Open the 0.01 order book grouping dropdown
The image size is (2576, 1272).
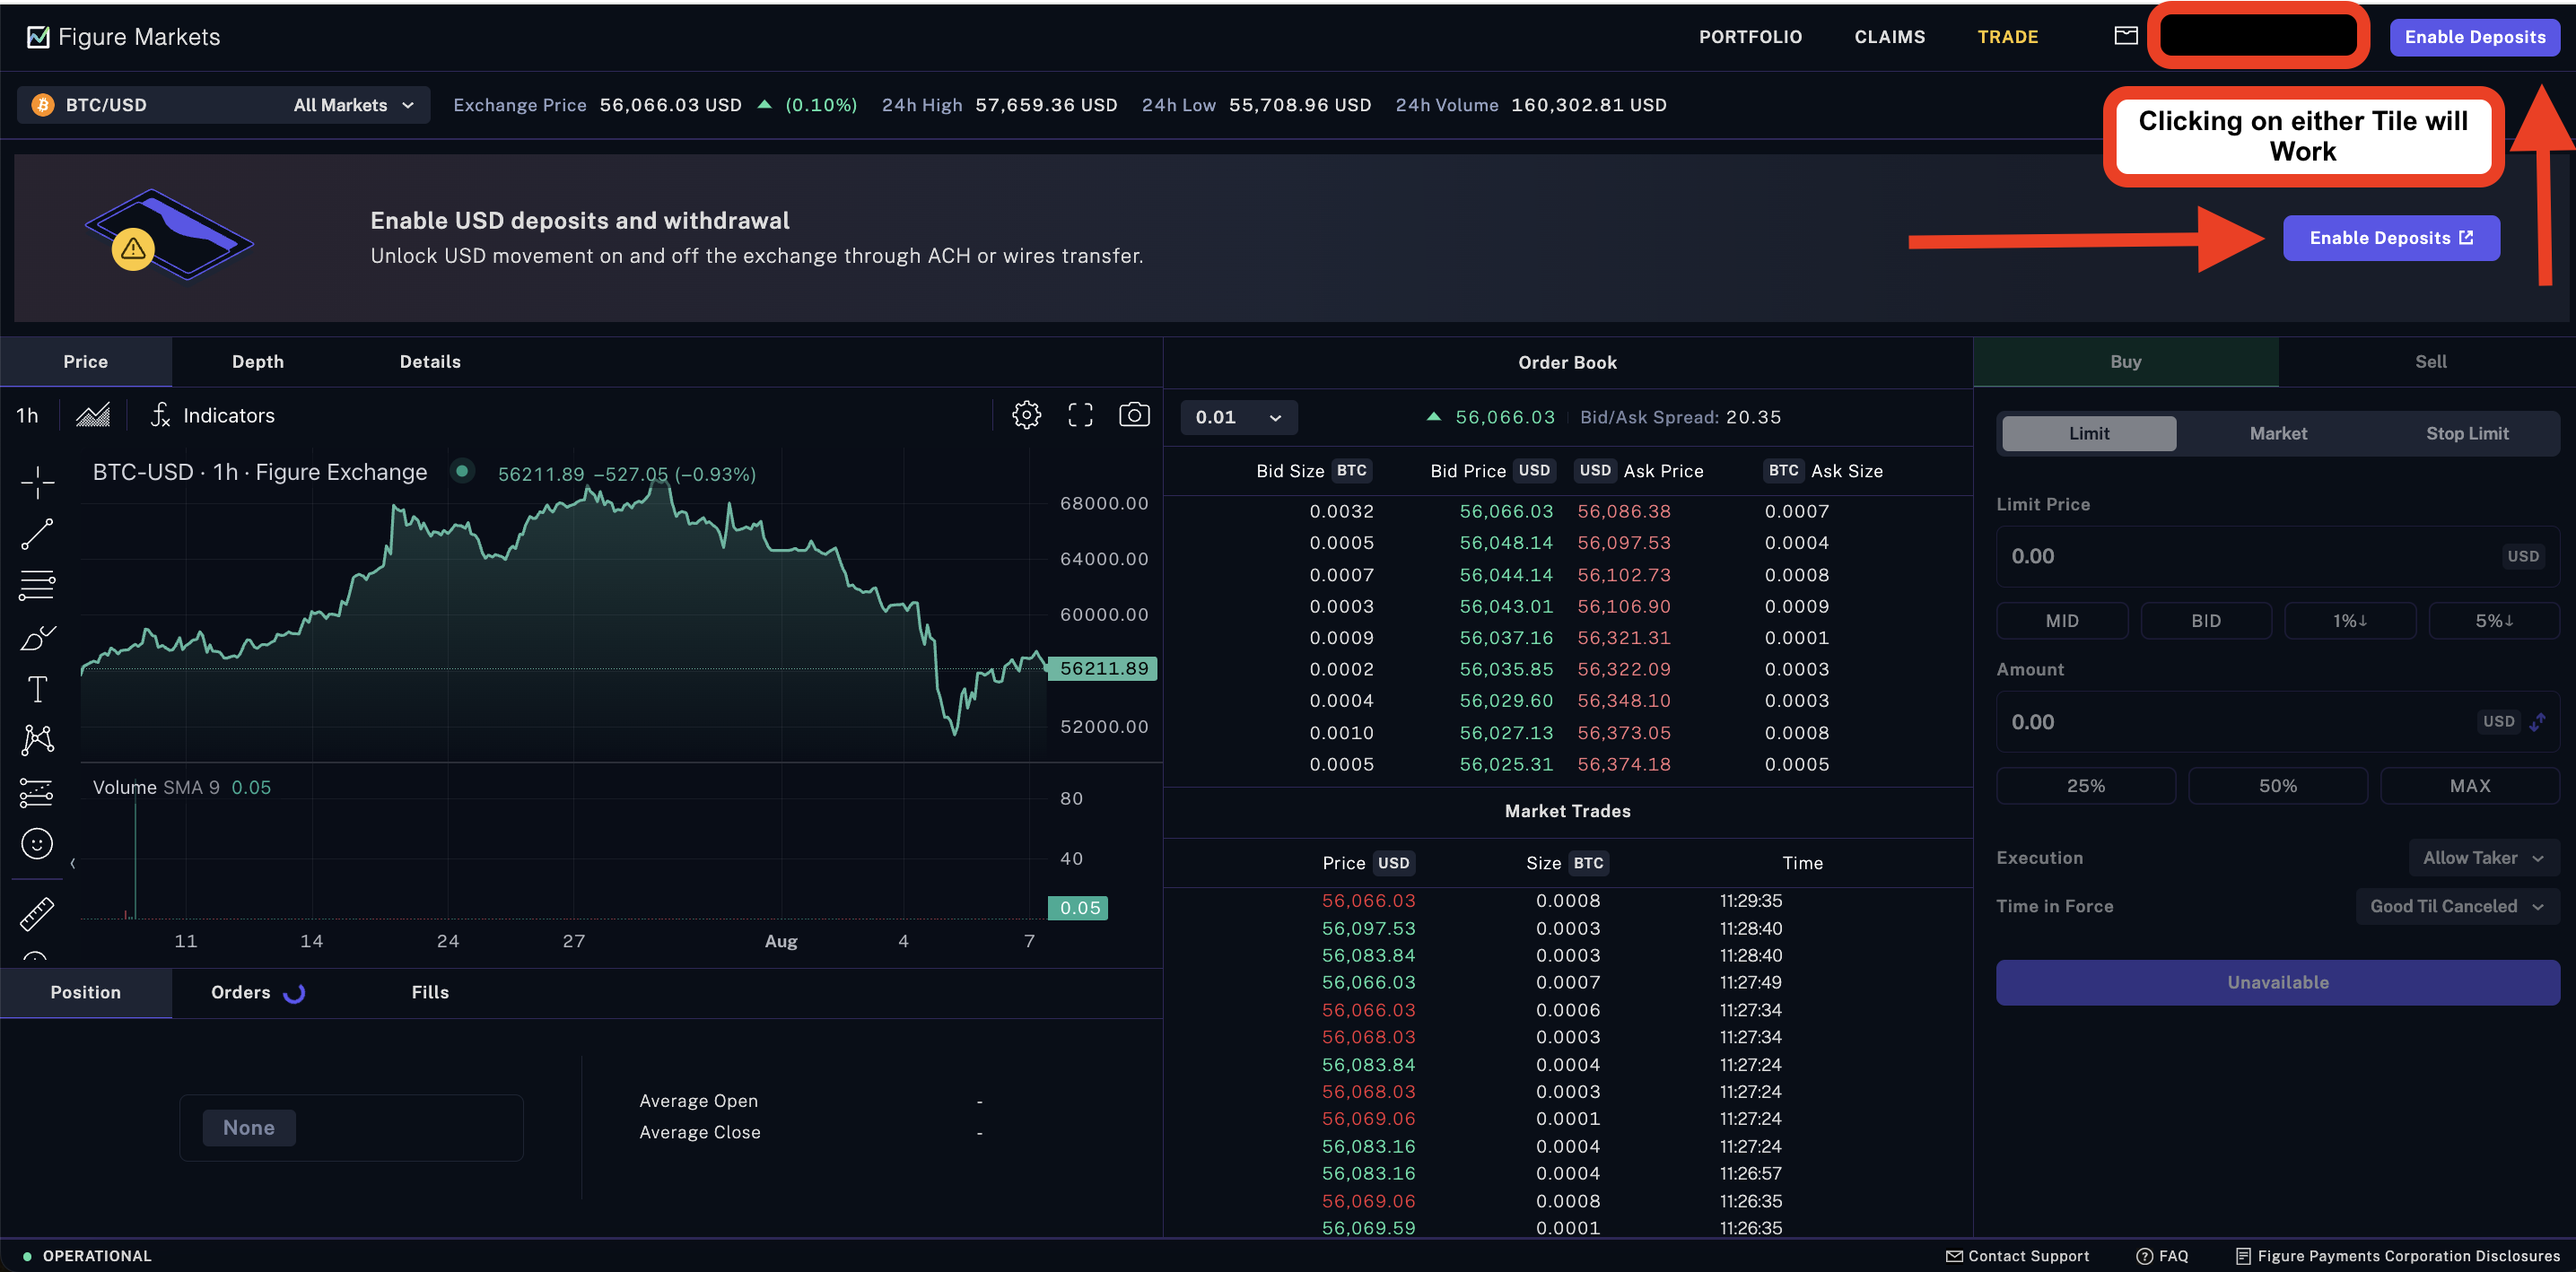click(1239, 417)
